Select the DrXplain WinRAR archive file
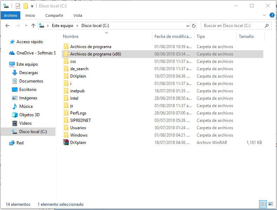 (78, 143)
